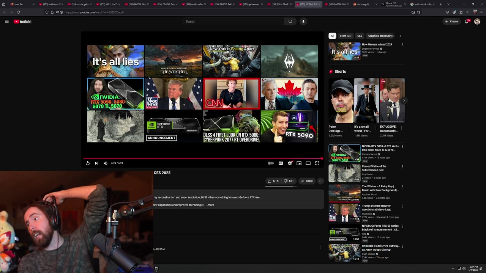Open How Gamers ruined 2024 sidebar video

(344, 51)
